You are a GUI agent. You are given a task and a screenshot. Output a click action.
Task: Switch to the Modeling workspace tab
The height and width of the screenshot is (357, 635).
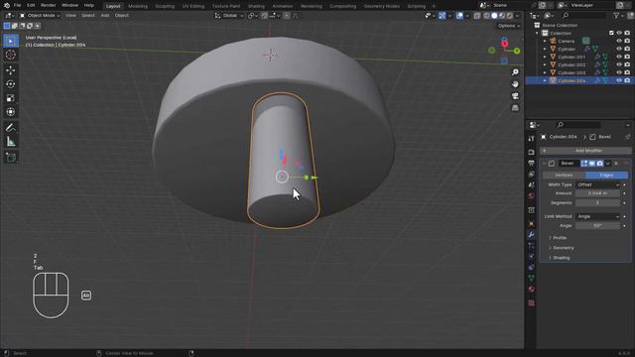point(138,6)
